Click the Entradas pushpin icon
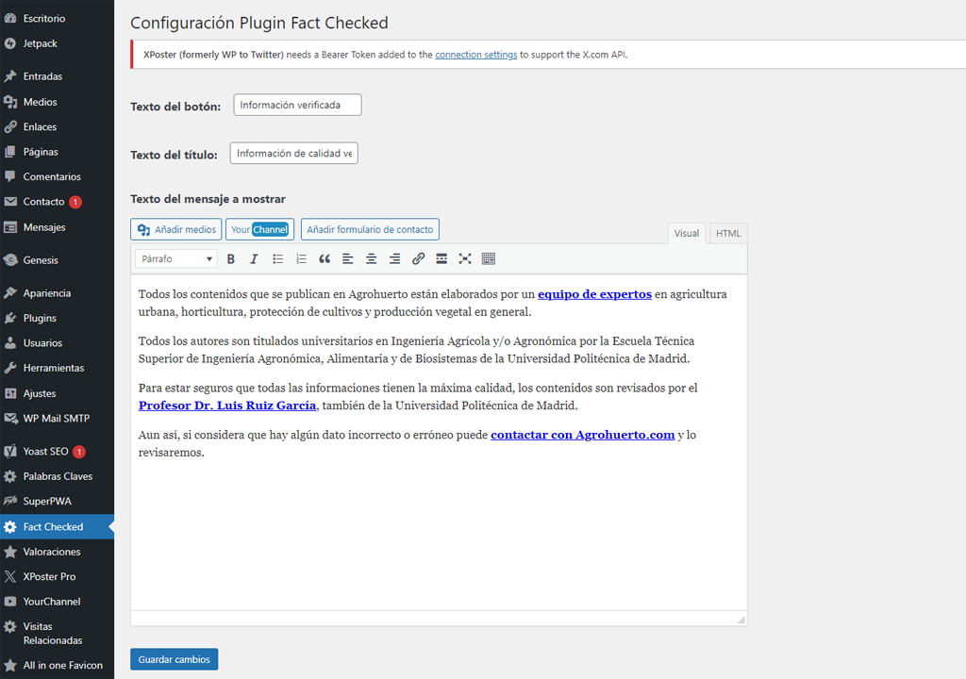Screen dimensions: 966x679 coord(9,76)
